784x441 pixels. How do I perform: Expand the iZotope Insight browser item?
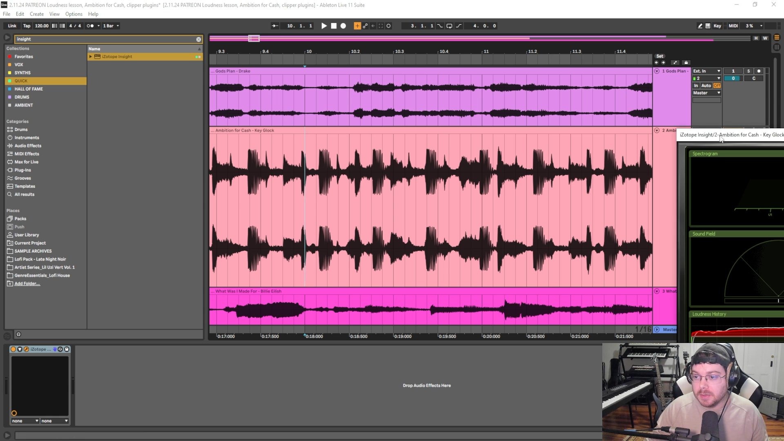click(x=91, y=57)
